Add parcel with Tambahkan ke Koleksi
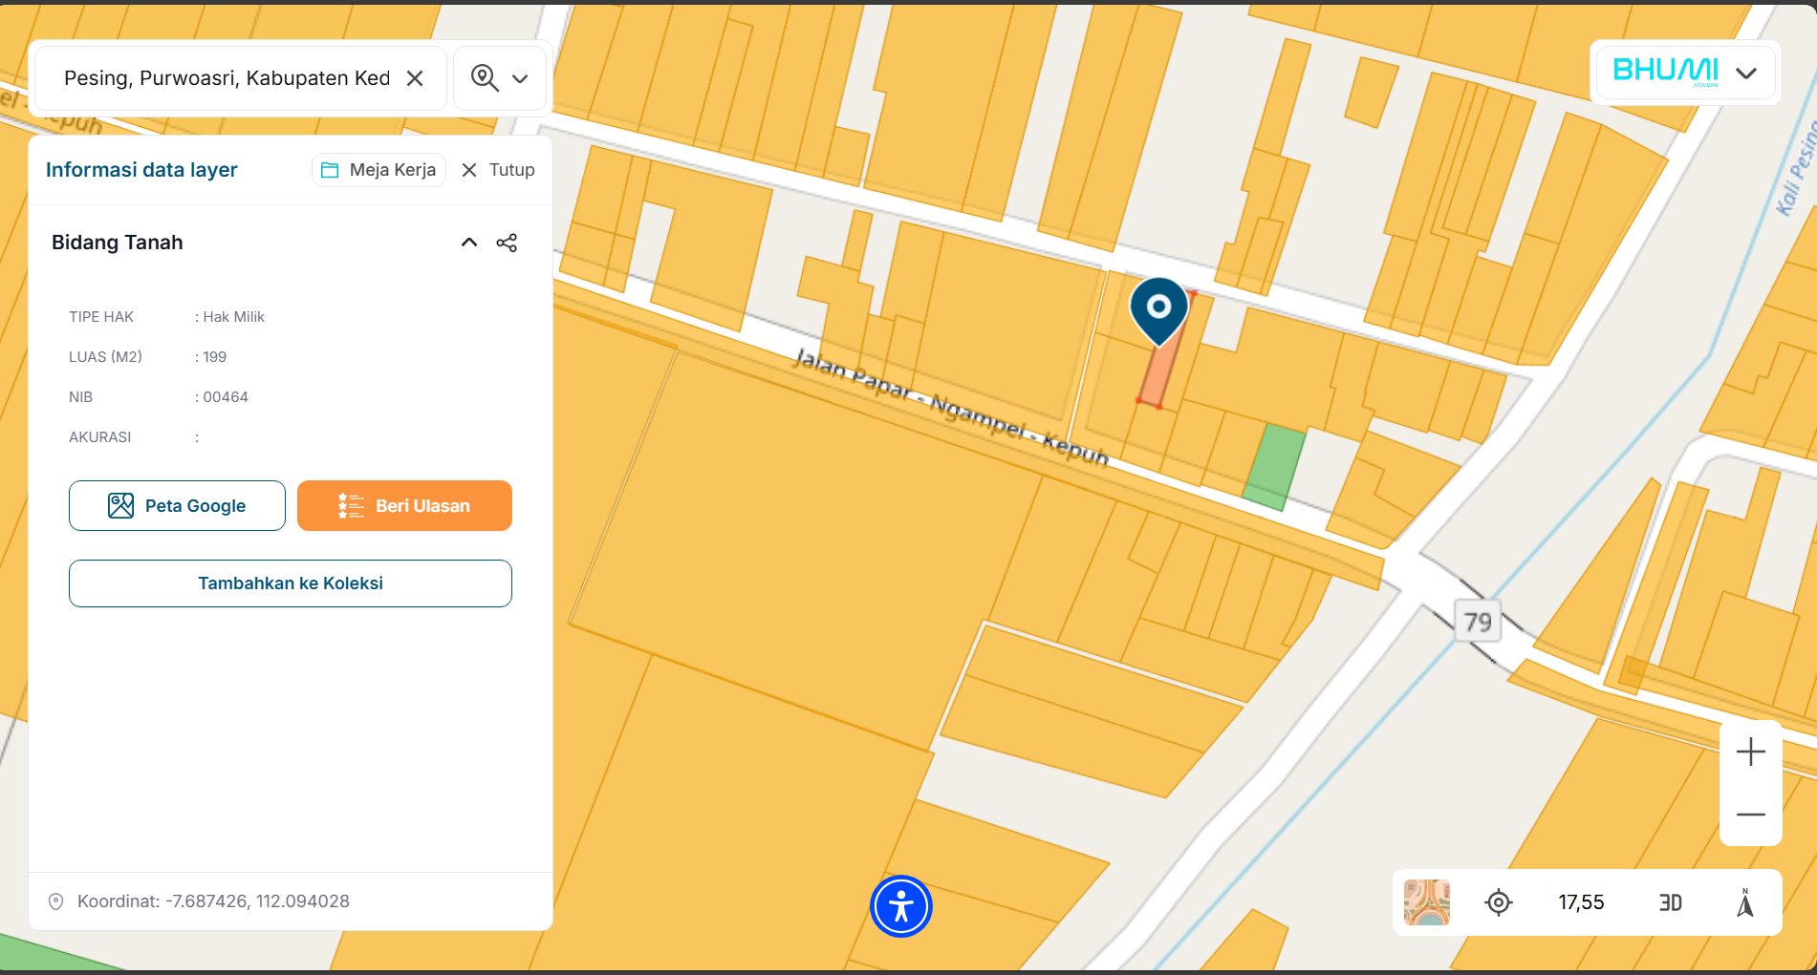 pyautogui.click(x=291, y=583)
